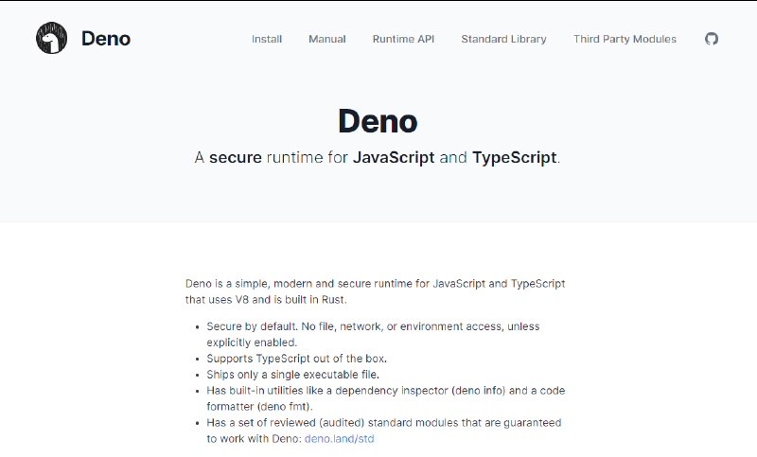Image resolution: width=757 pixels, height=457 pixels.
Task: Click the intro paragraph mentioning V8 and Rust
Action: [375, 291]
